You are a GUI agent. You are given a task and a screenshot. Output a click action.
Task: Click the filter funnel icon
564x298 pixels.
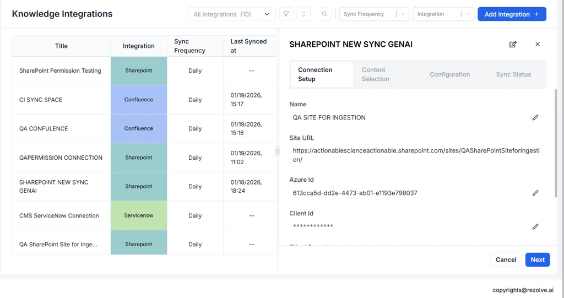[286, 14]
